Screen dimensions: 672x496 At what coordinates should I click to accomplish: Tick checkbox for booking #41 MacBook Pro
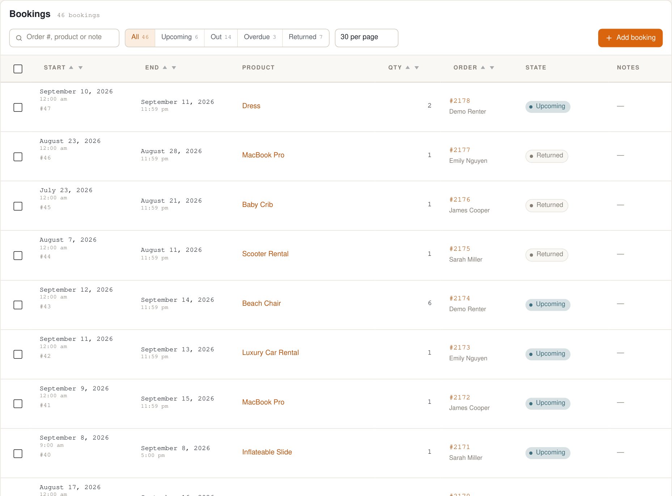click(x=18, y=404)
